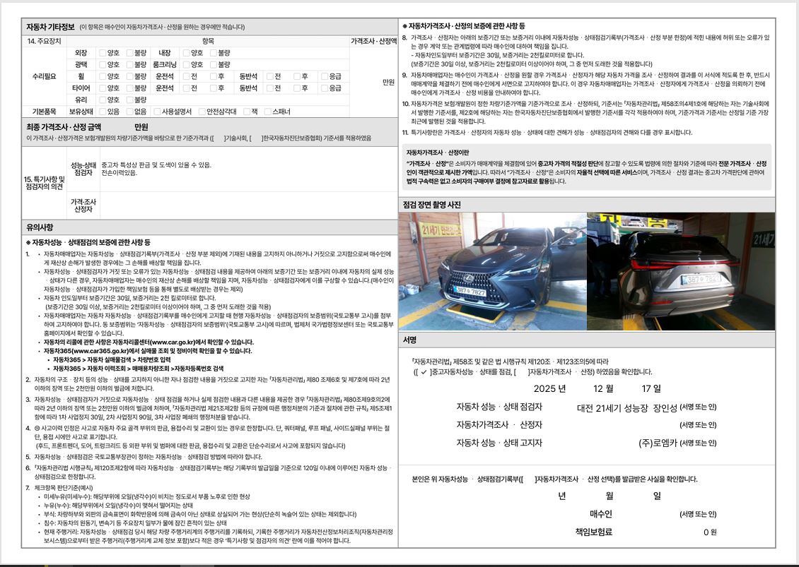Mark 불량 for 룸크리닝
This screenshot has width=799, height=567.
(x=214, y=65)
